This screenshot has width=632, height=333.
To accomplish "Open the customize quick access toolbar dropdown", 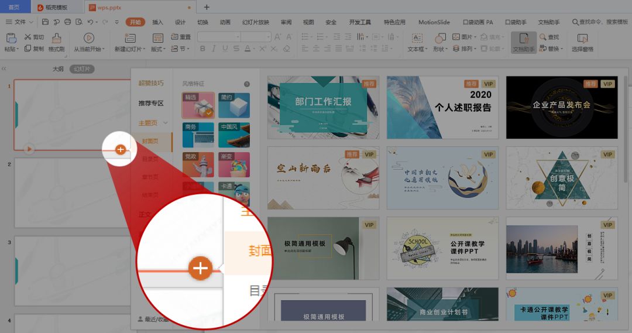I will coord(116,22).
